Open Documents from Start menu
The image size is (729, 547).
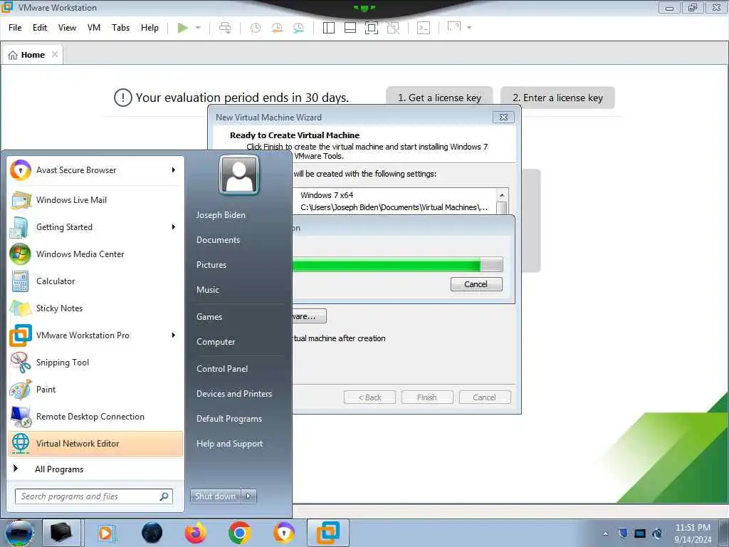tap(218, 240)
